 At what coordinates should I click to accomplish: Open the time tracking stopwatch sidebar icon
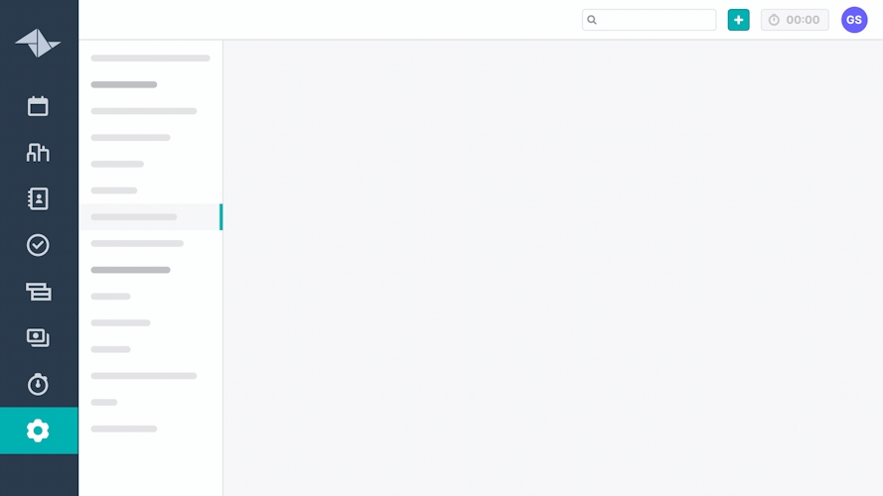tap(38, 385)
